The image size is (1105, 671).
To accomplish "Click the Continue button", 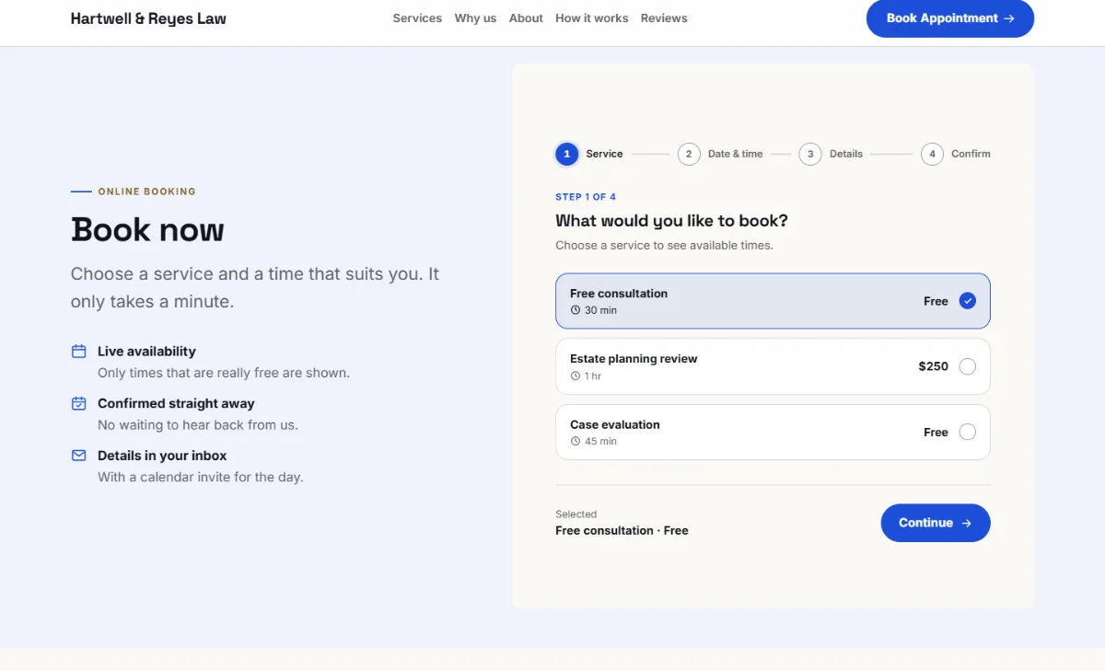I will click(936, 523).
